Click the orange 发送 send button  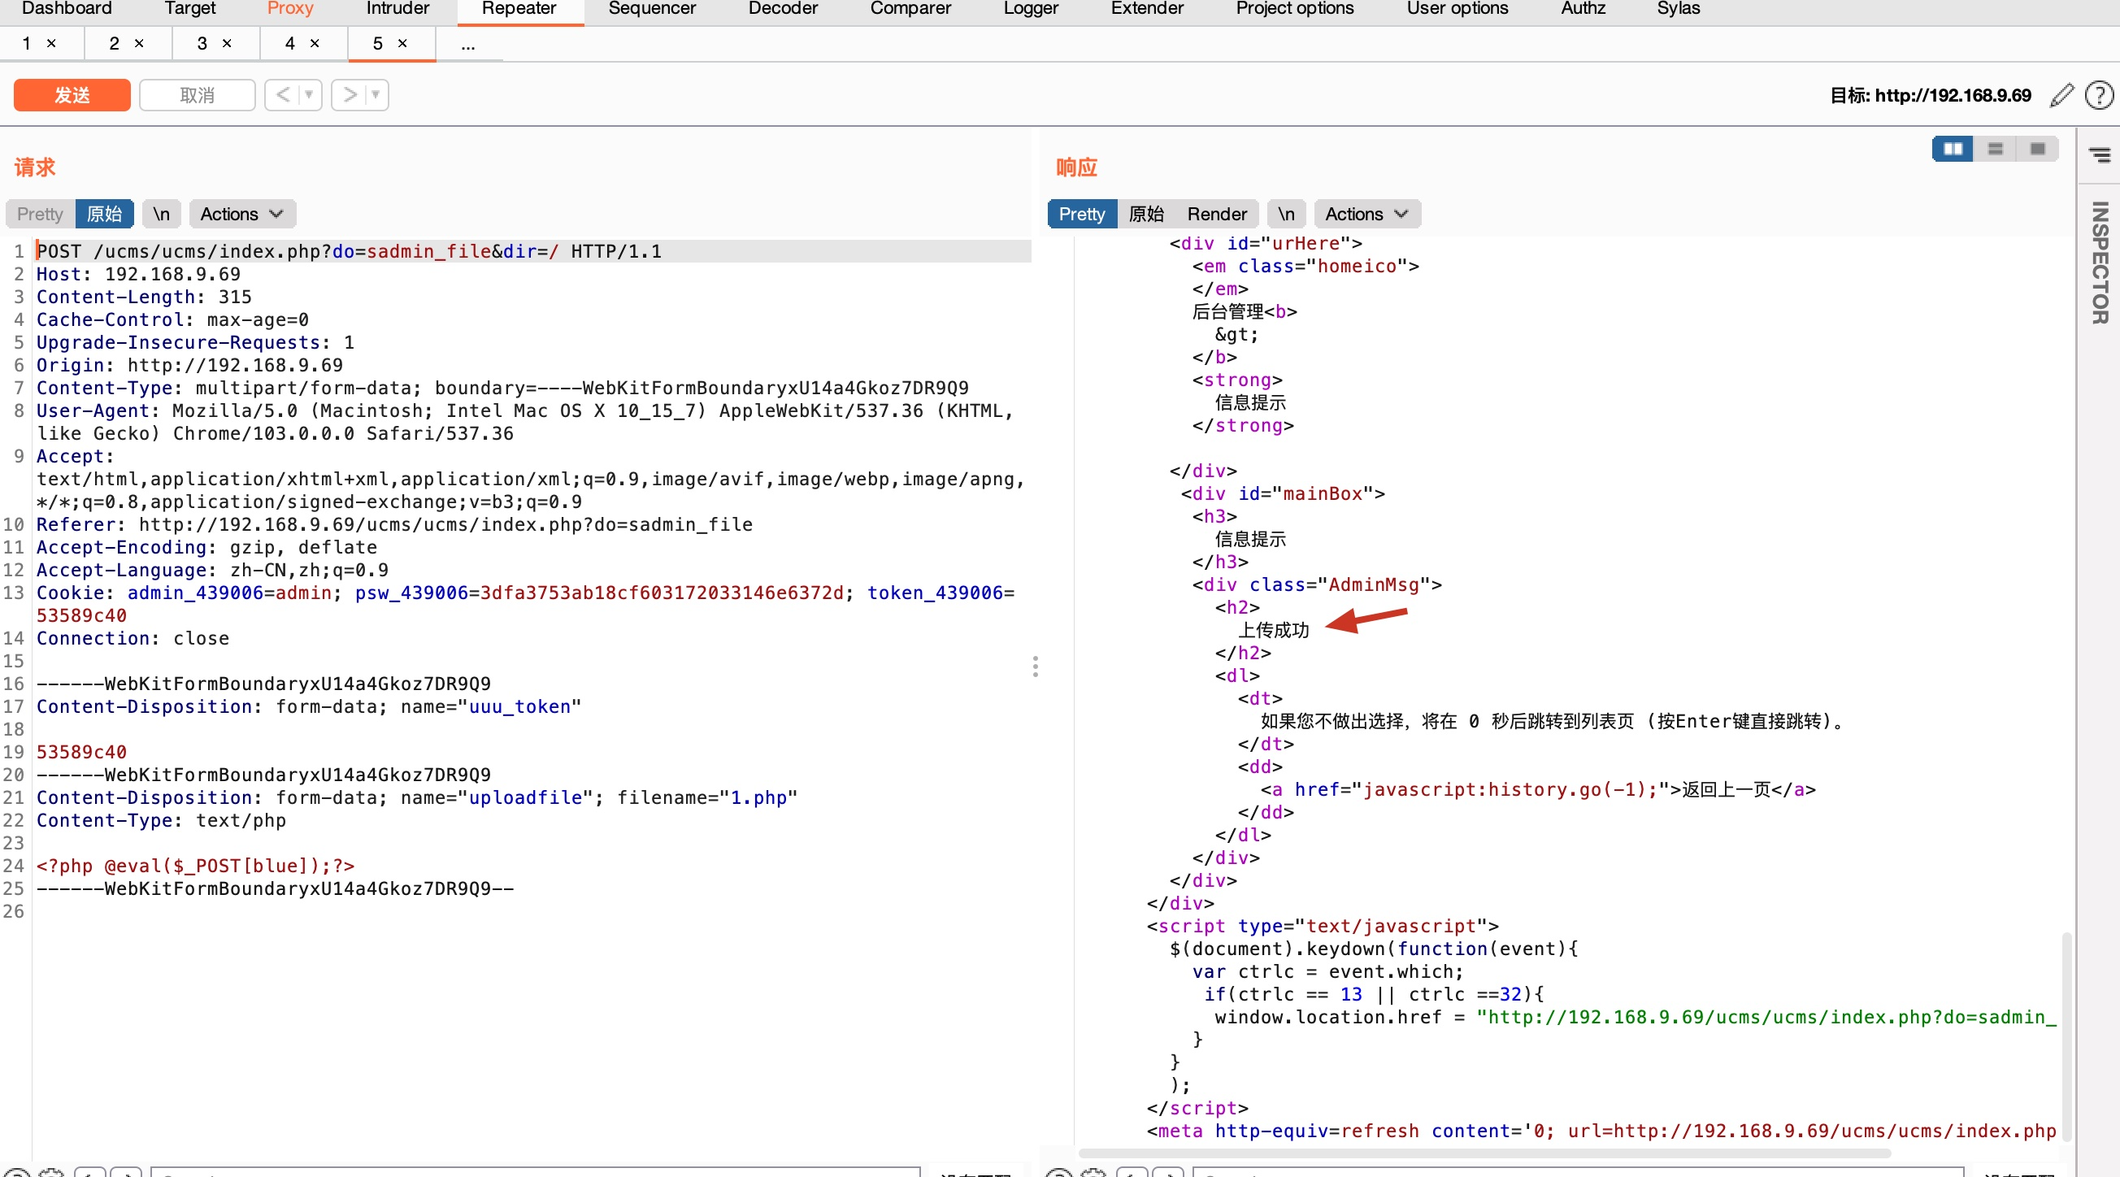pyautogui.click(x=72, y=95)
